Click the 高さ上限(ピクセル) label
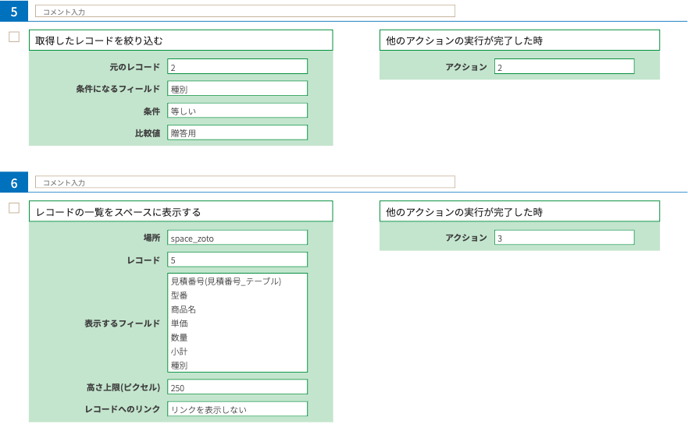 point(123,387)
